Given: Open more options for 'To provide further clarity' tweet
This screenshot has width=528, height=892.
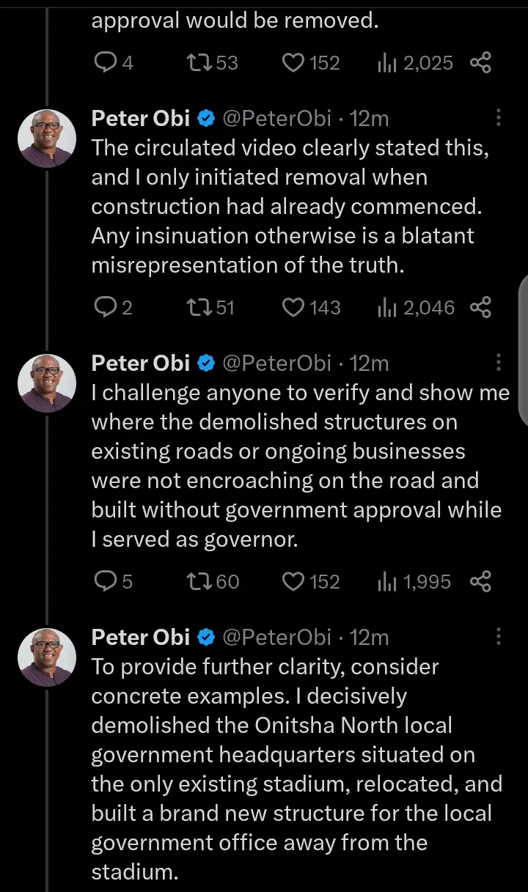Looking at the screenshot, I should (x=499, y=637).
